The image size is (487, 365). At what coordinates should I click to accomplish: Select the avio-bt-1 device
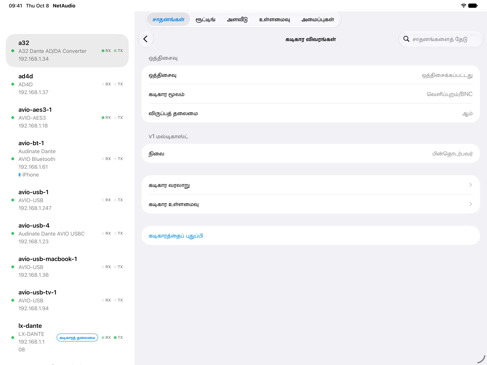(67, 159)
